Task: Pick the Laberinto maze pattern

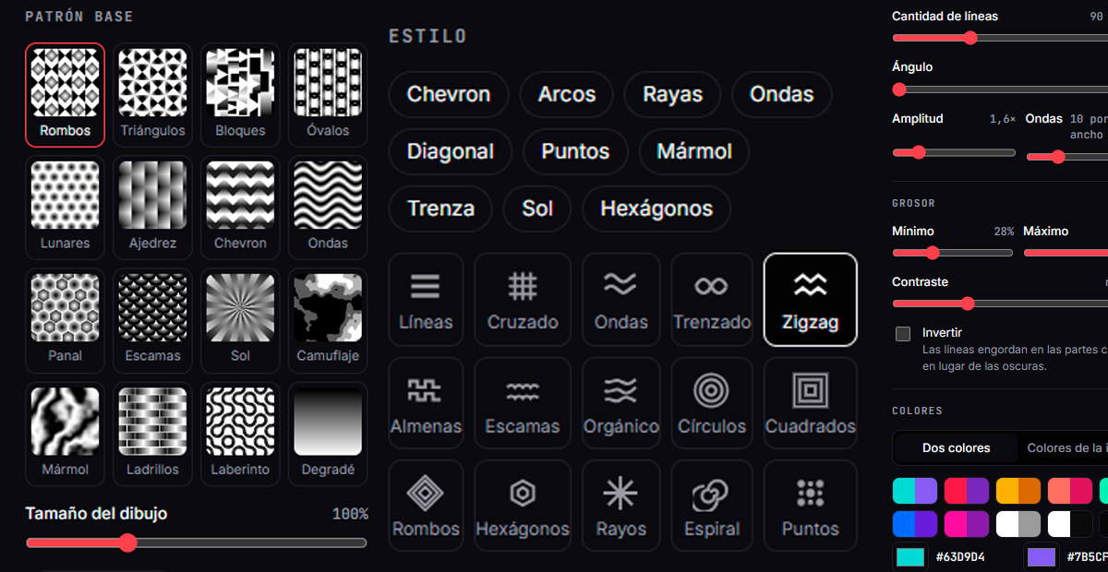Action: 240,434
